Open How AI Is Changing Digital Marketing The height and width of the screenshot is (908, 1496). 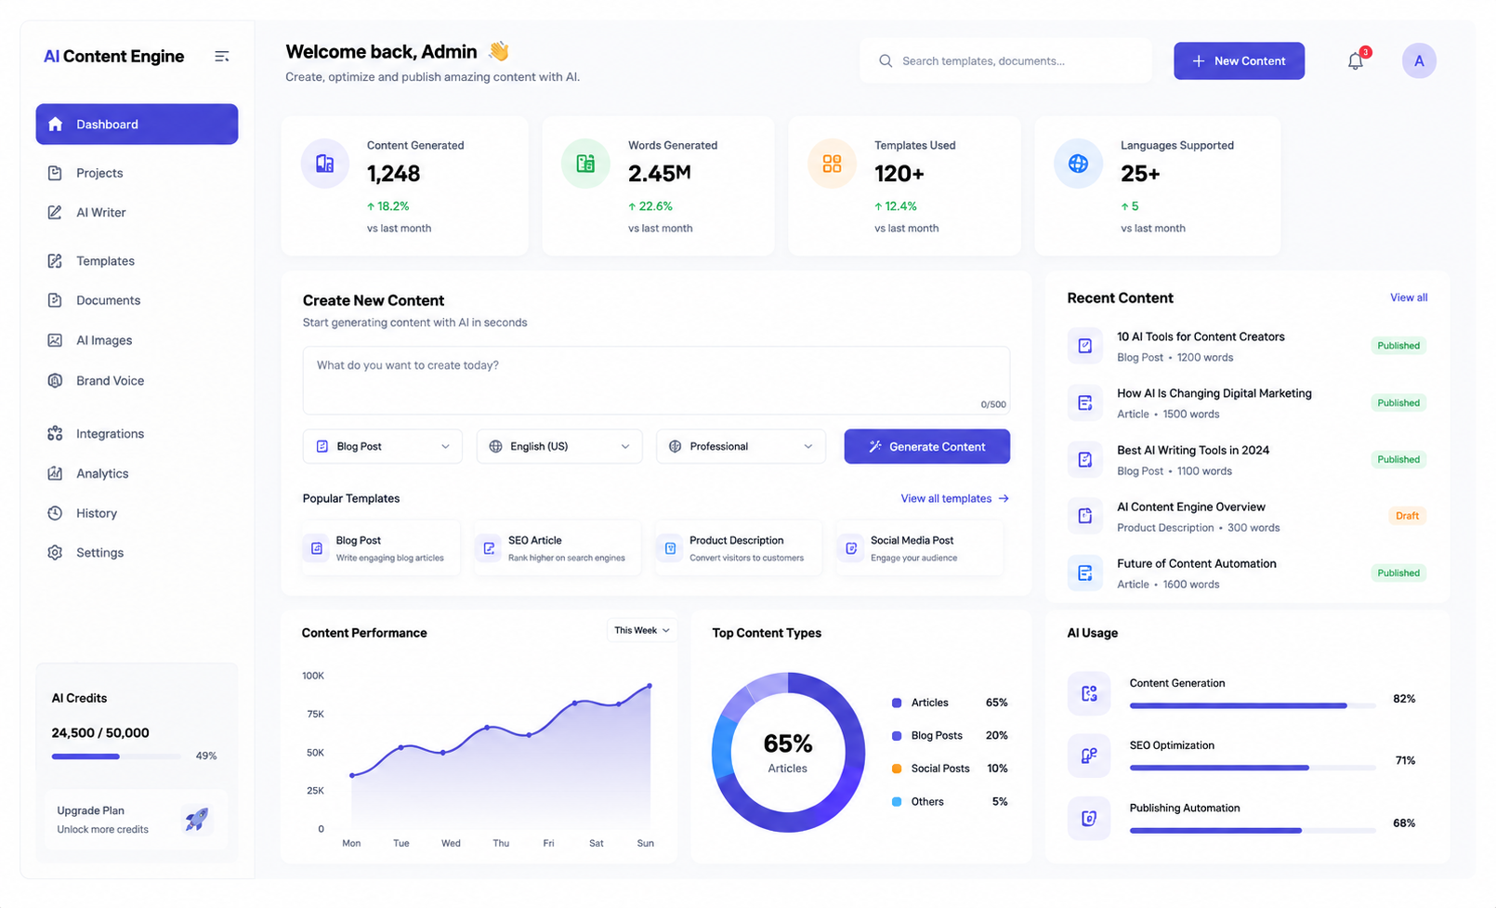click(x=1214, y=394)
